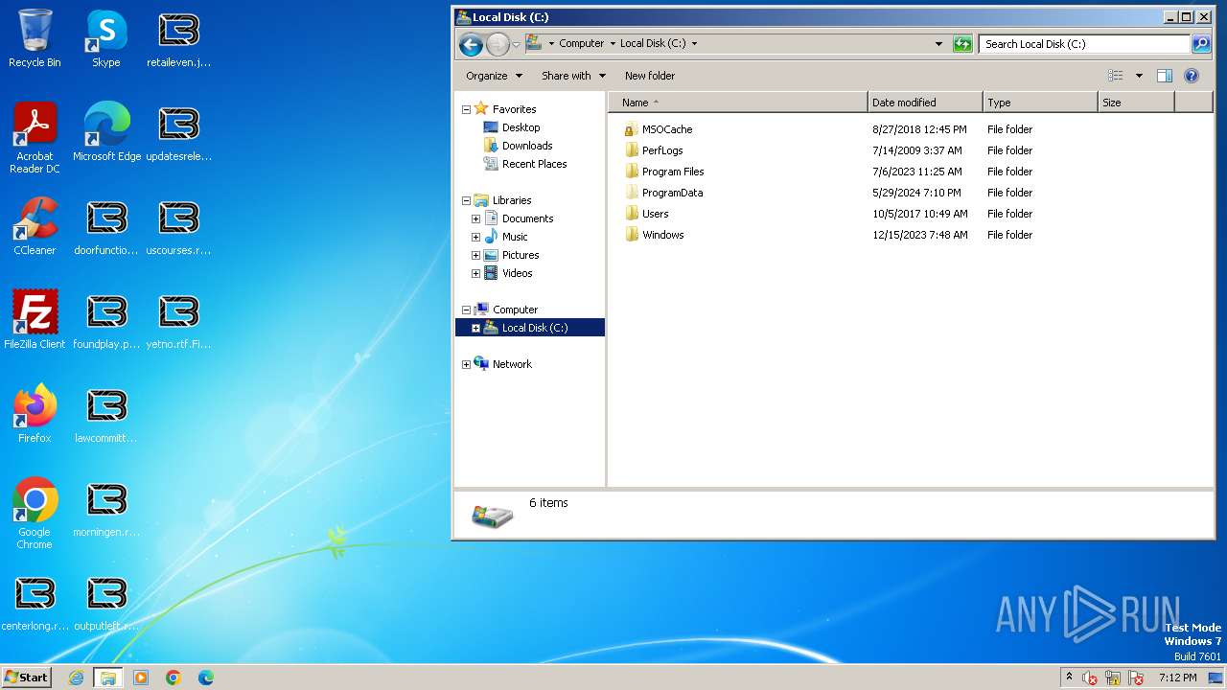The height and width of the screenshot is (690, 1227).
Task: Change your view icon in Explorer
Action: (1116, 76)
